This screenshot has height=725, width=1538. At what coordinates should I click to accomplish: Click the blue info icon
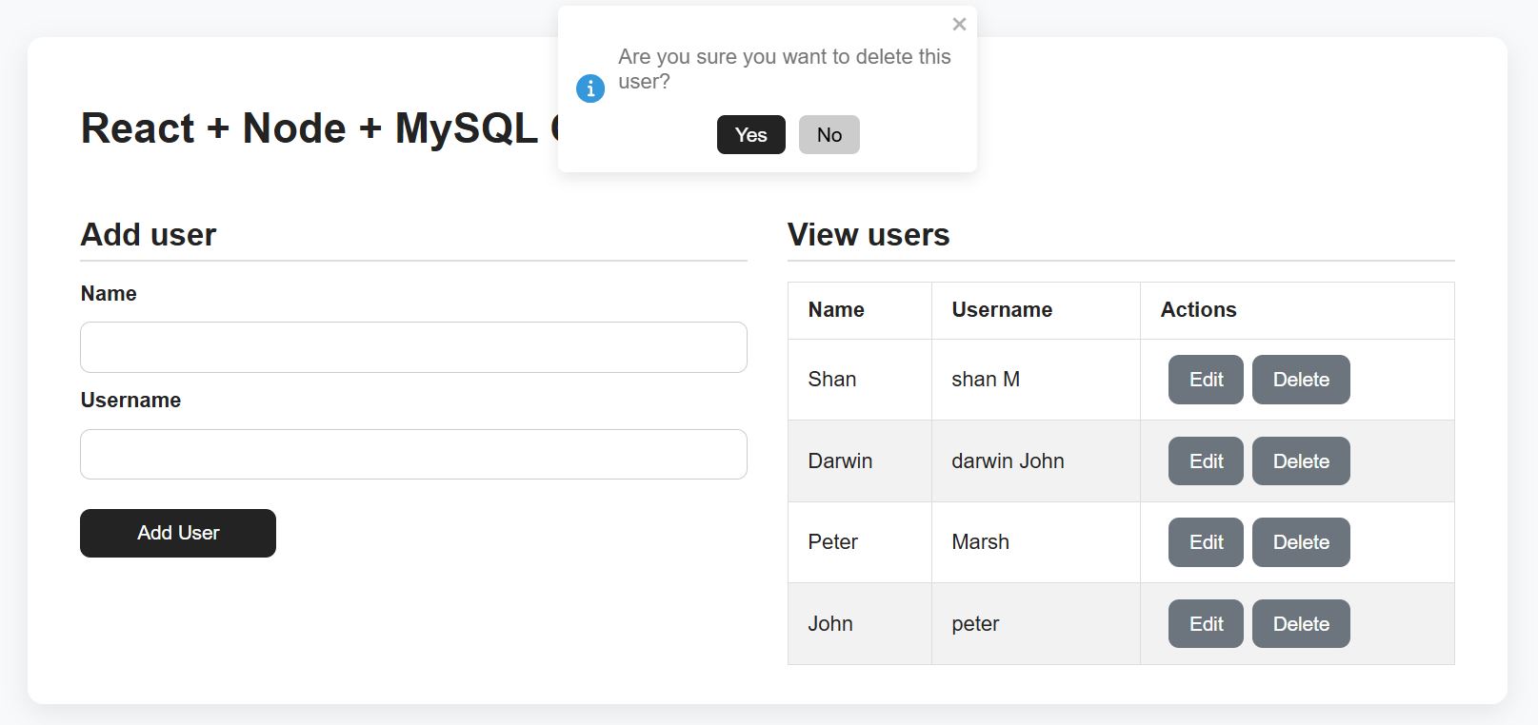click(x=590, y=88)
